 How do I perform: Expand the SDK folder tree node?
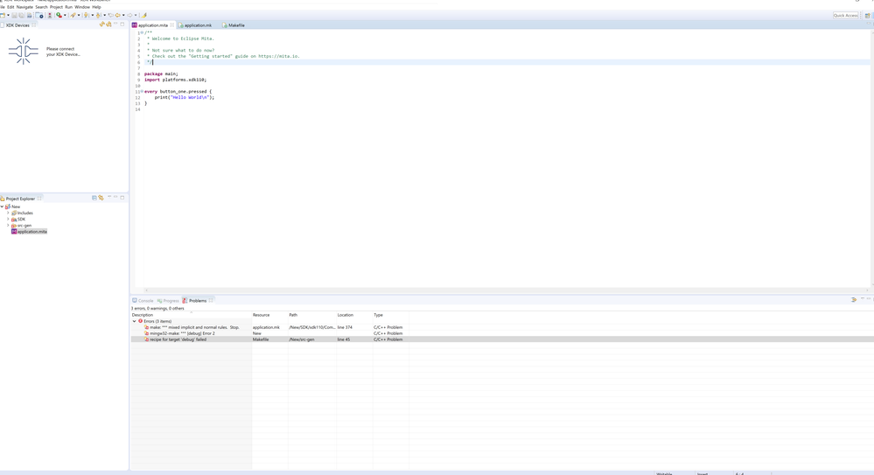8,219
